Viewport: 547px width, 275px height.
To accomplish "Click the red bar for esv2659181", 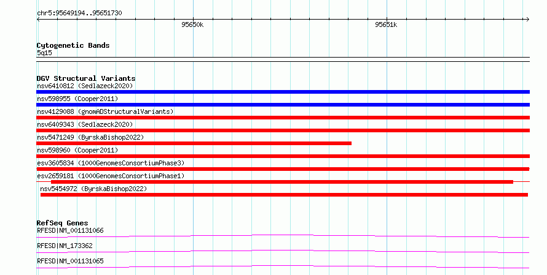I will pos(282,182).
